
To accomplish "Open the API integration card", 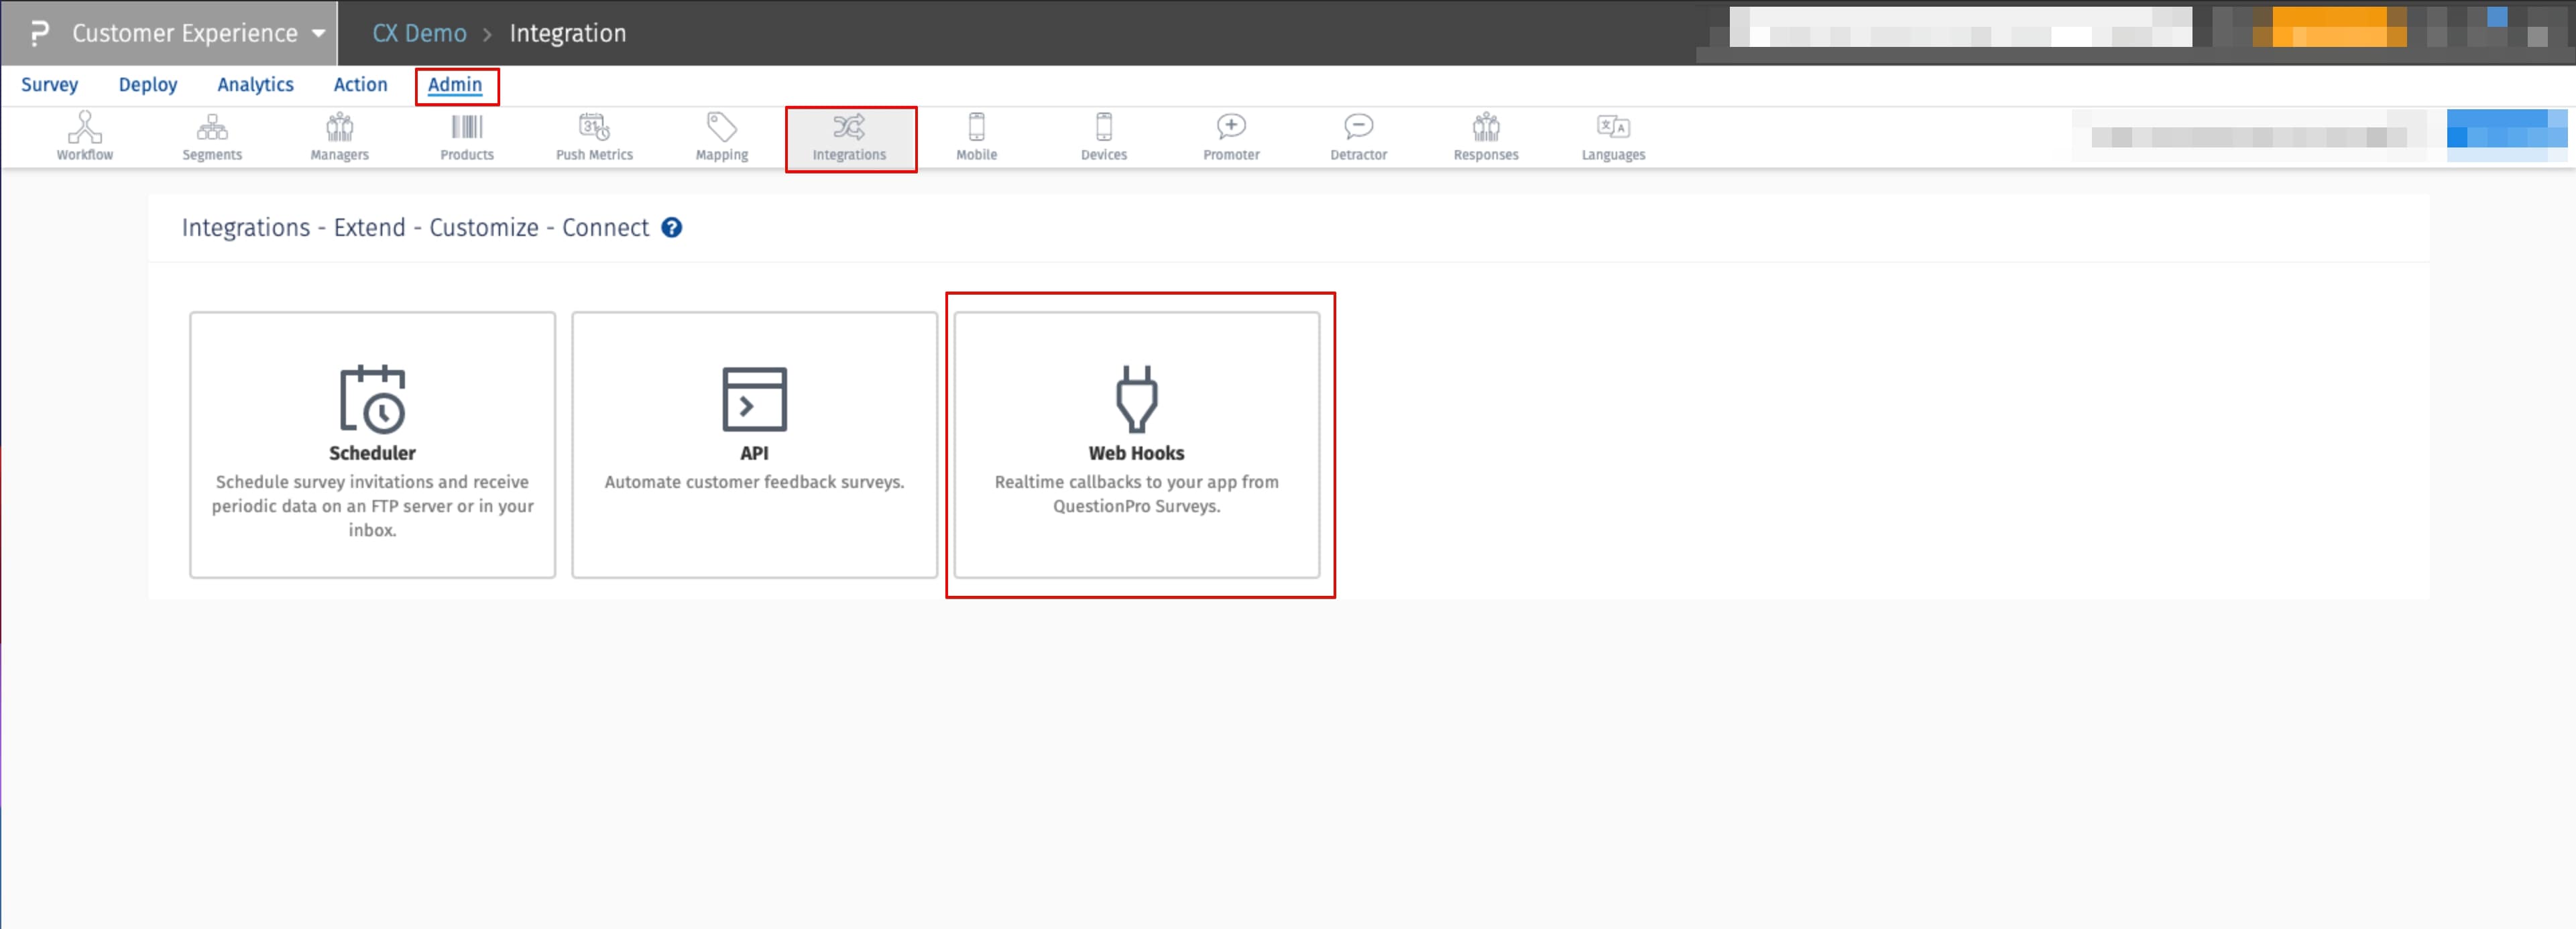I will click(x=754, y=444).
